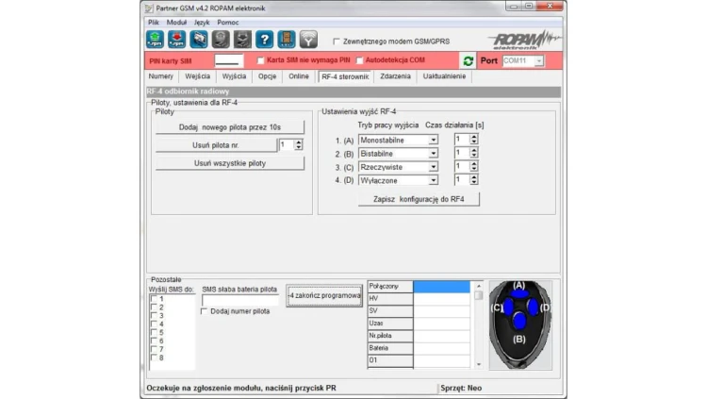Toggle Autodetekcja COM checkbox
707x399 pixels.
tap(359, 60)
